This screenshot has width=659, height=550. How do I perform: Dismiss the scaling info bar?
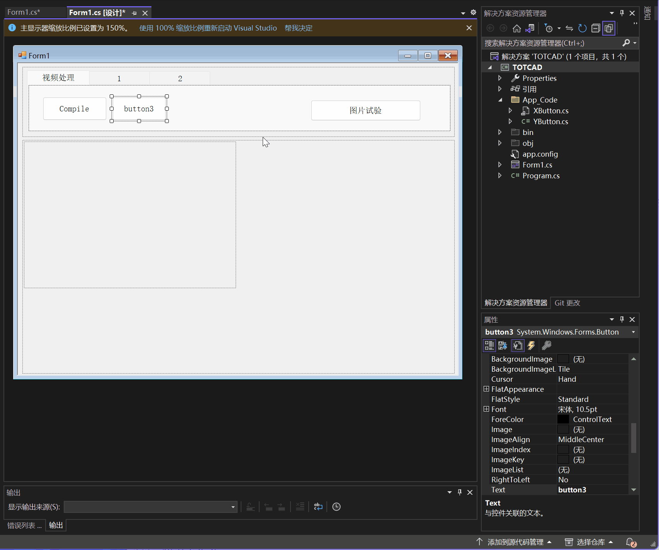tap(469, 28)
